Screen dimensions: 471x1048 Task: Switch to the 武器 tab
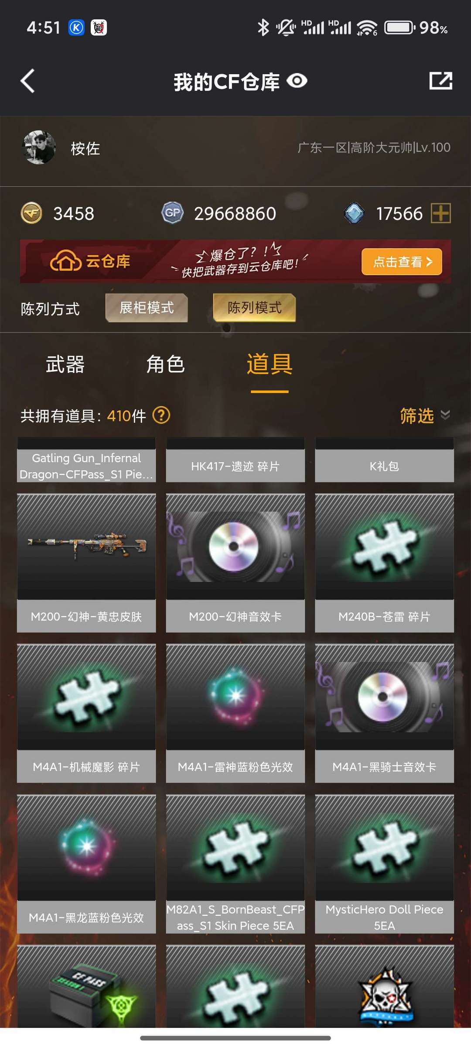(65, 364)
